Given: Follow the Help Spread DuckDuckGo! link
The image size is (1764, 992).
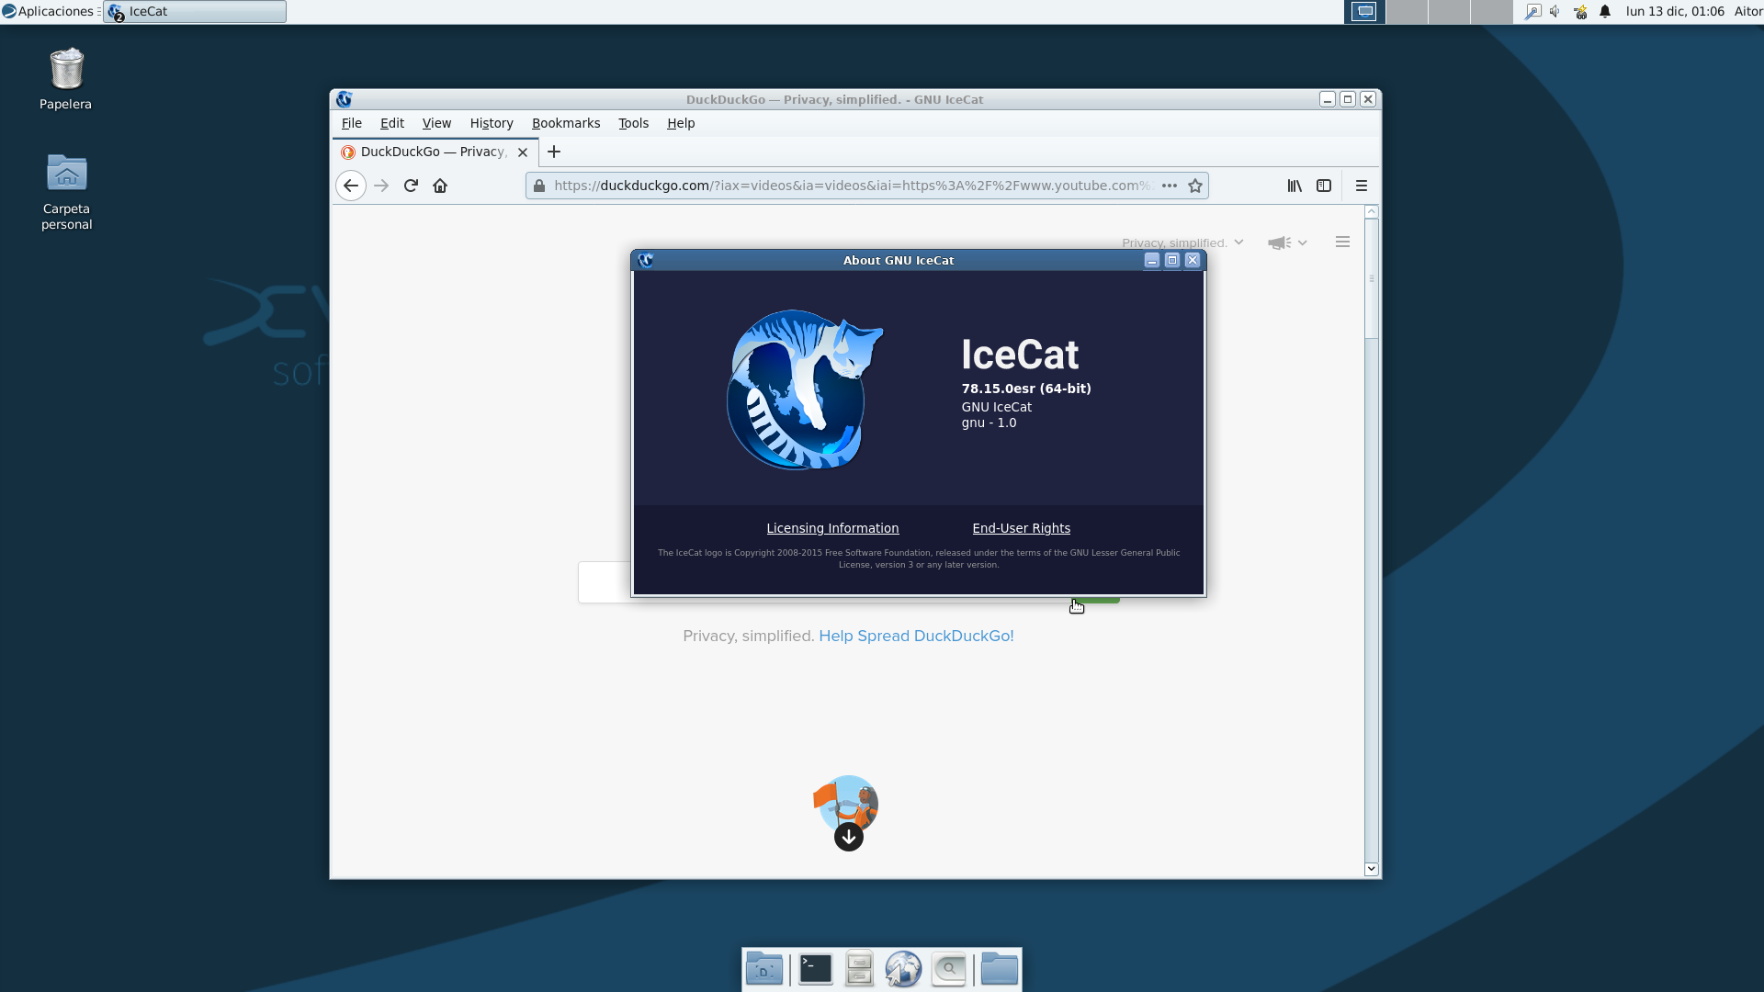Looking at the screenshot, I should tap(916, 636).
